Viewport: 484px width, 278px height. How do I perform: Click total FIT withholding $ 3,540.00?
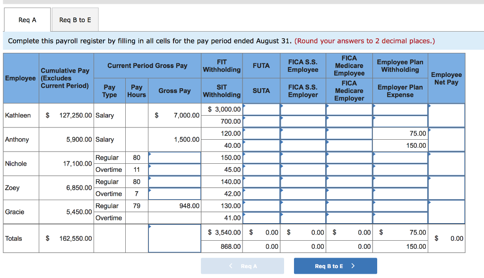(224, 232)
